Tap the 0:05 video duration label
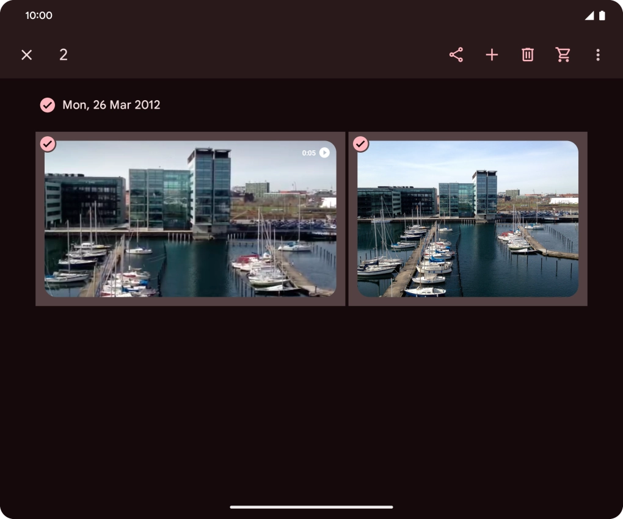This screenshot has width=623, height=519. point(308,153)
